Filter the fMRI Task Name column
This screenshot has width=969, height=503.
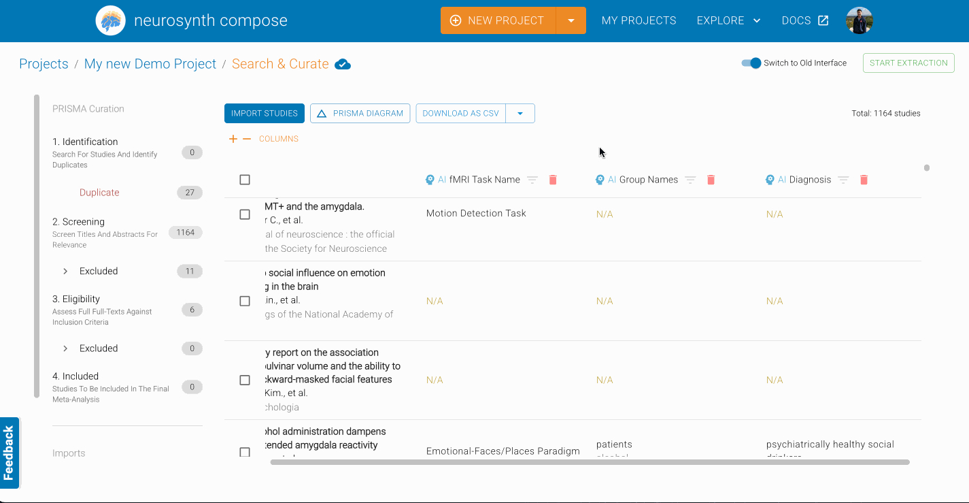point(532,180)
